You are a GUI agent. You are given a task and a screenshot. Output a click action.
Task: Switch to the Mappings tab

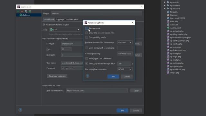[x=60, y=19]
